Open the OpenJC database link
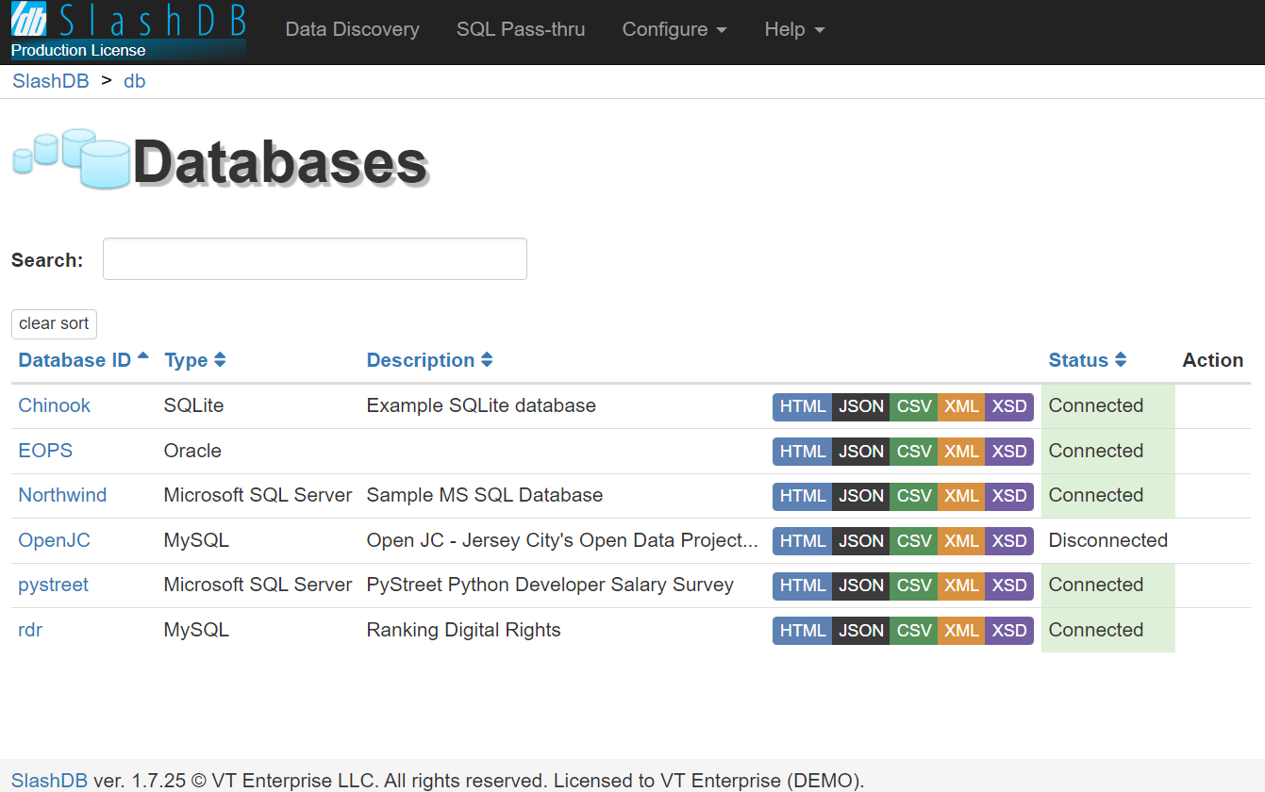 55,540
